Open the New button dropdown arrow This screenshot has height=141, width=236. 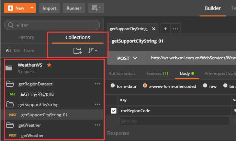coord(32,8)
